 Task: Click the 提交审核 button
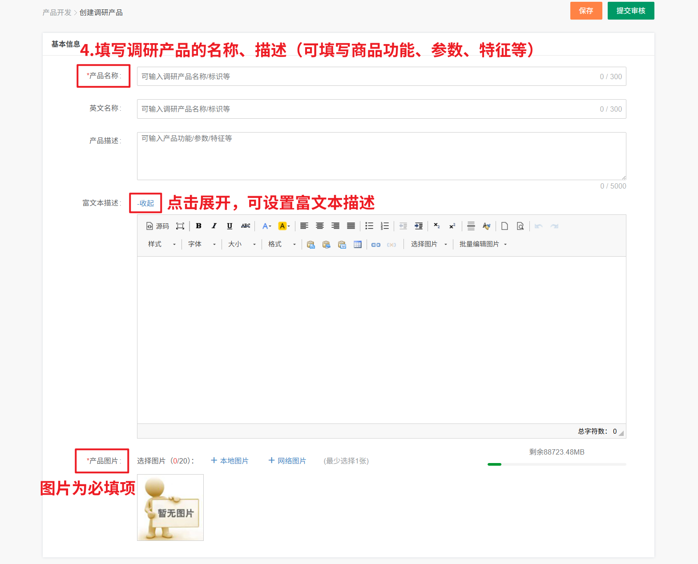[x=630, y=11]
